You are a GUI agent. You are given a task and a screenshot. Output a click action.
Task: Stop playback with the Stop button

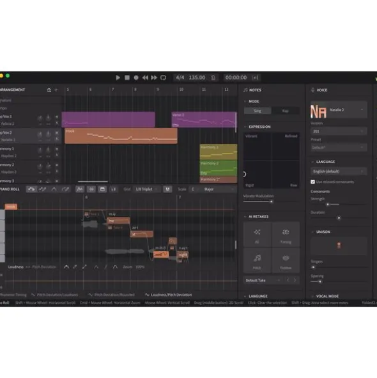point(127,77)
